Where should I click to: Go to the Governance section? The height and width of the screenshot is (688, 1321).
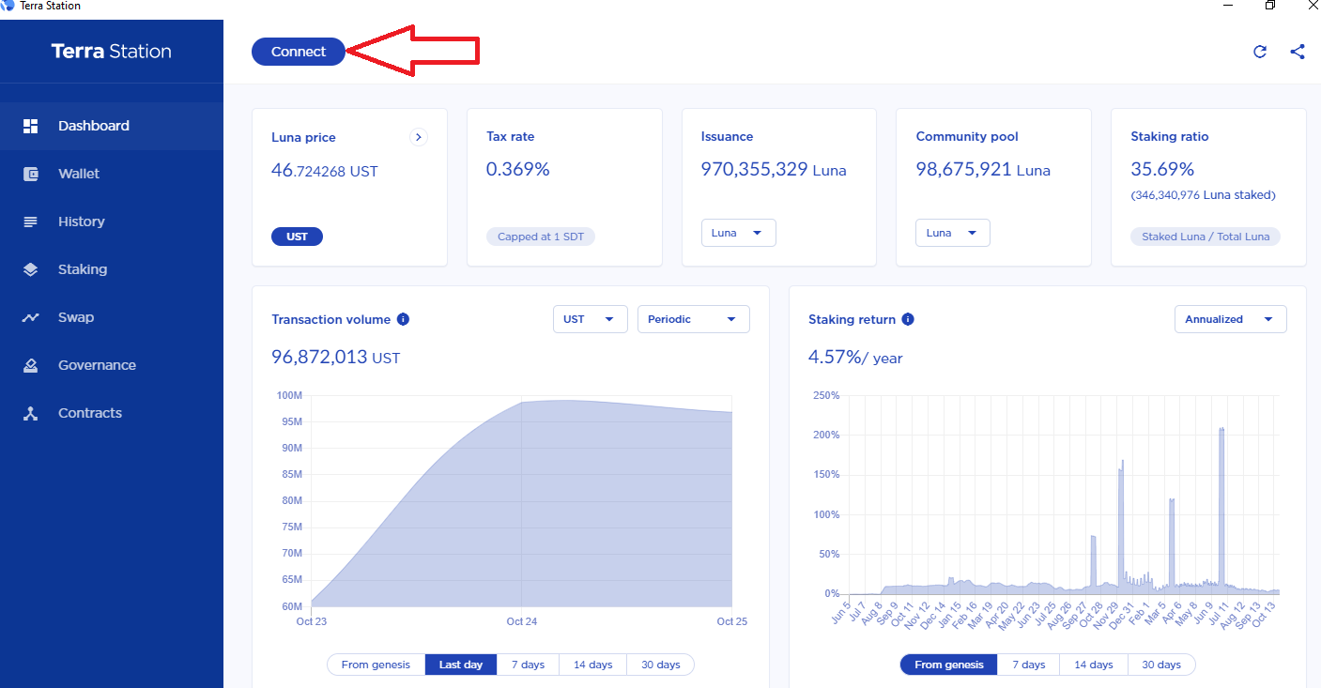pyautogui.click(x=112, y=365)
